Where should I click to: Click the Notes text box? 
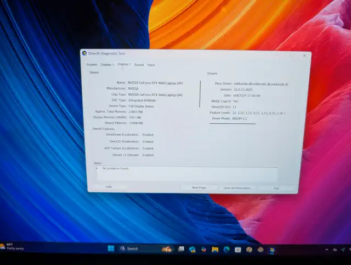[x=187, y=173]
